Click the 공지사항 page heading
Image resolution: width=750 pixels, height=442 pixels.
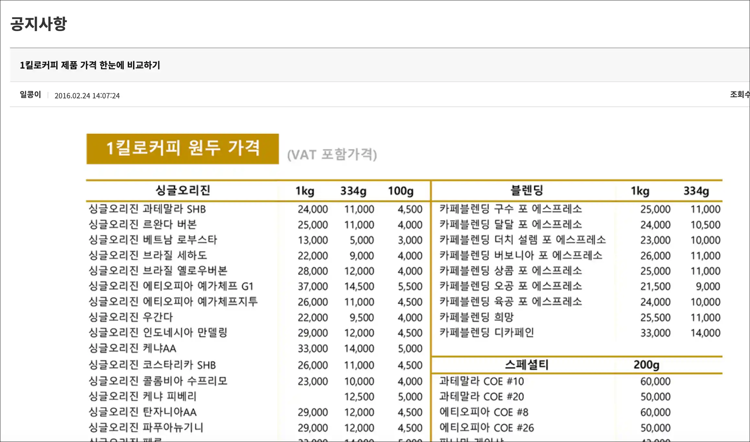[x=38, y=24]
